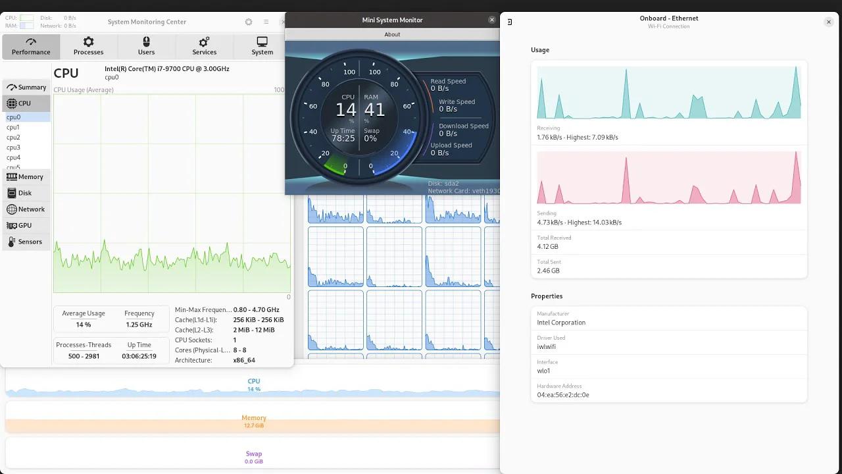Show the Memory performance page
The width and height of the screenshot is (842, 474).
[x=26, y=176]
